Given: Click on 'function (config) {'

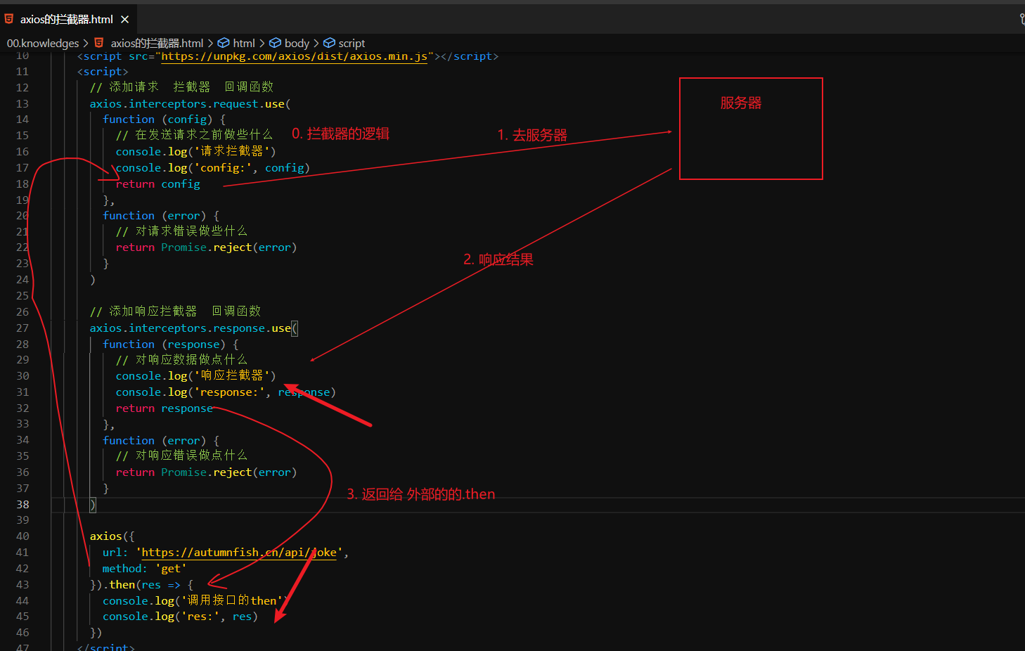Looking at the screenshot, I should click(165, 120).
